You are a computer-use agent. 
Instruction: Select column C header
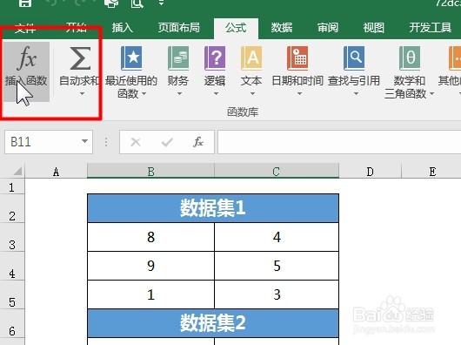coord(277,172)
